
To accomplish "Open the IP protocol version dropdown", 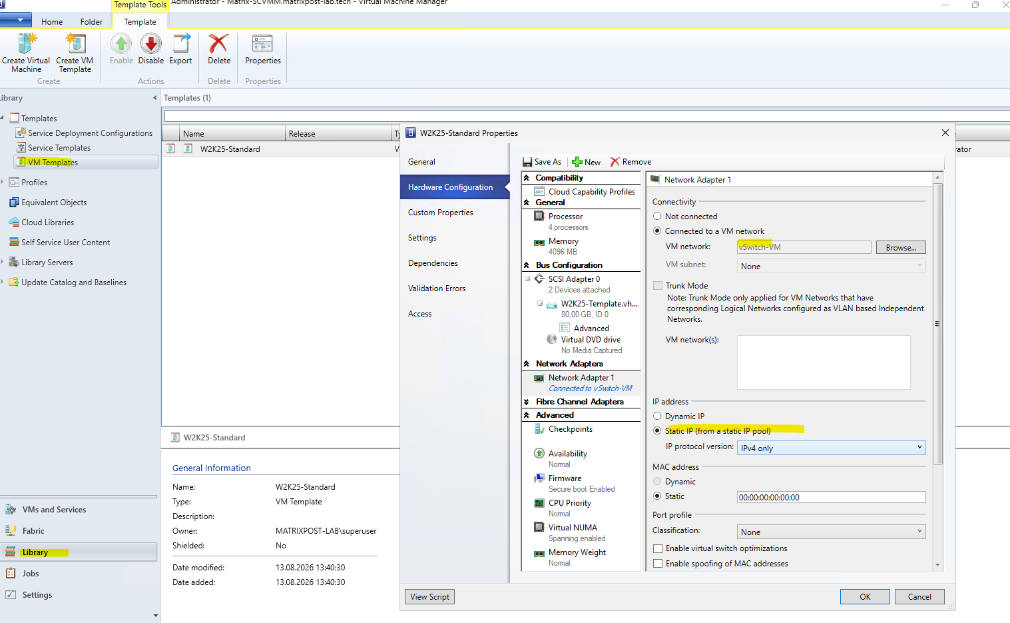I will [832, 448].
